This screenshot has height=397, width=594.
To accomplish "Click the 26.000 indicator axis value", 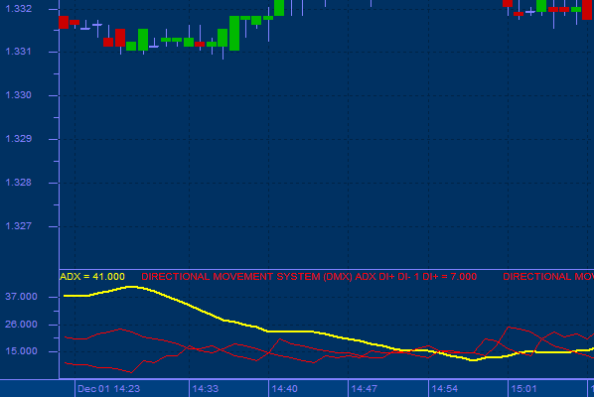I will pyautogui.click(x=21, y=325).
